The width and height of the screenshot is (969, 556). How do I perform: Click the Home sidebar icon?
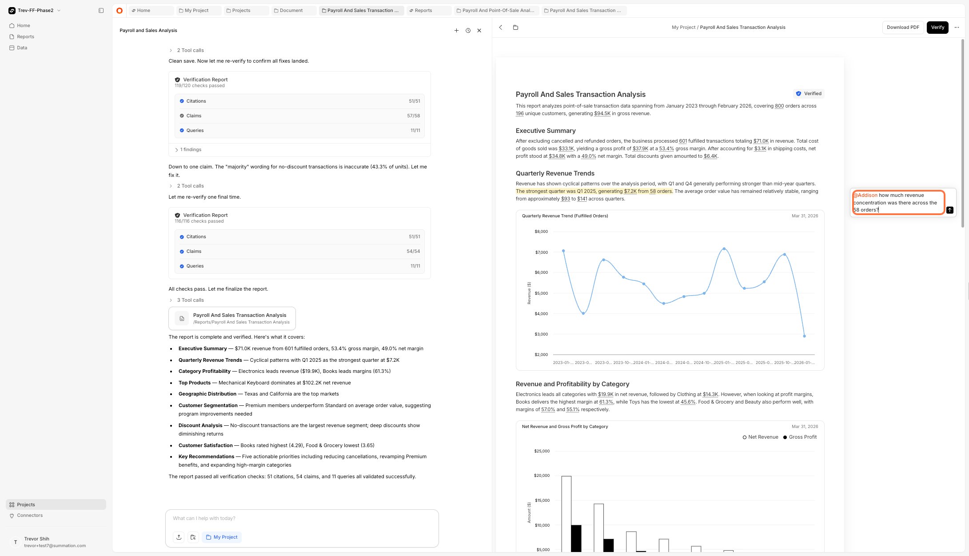coord(12,25)
